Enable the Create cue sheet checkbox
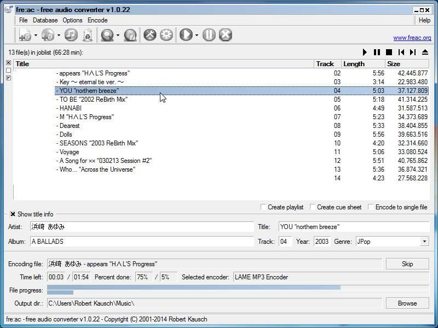The height and width of the screenshot is (328, 438). tap(313, 207)
